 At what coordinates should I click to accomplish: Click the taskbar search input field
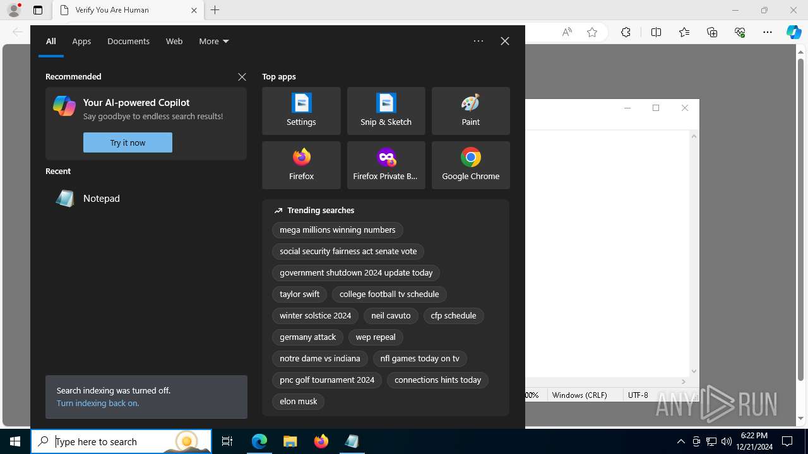coord(121,441)
